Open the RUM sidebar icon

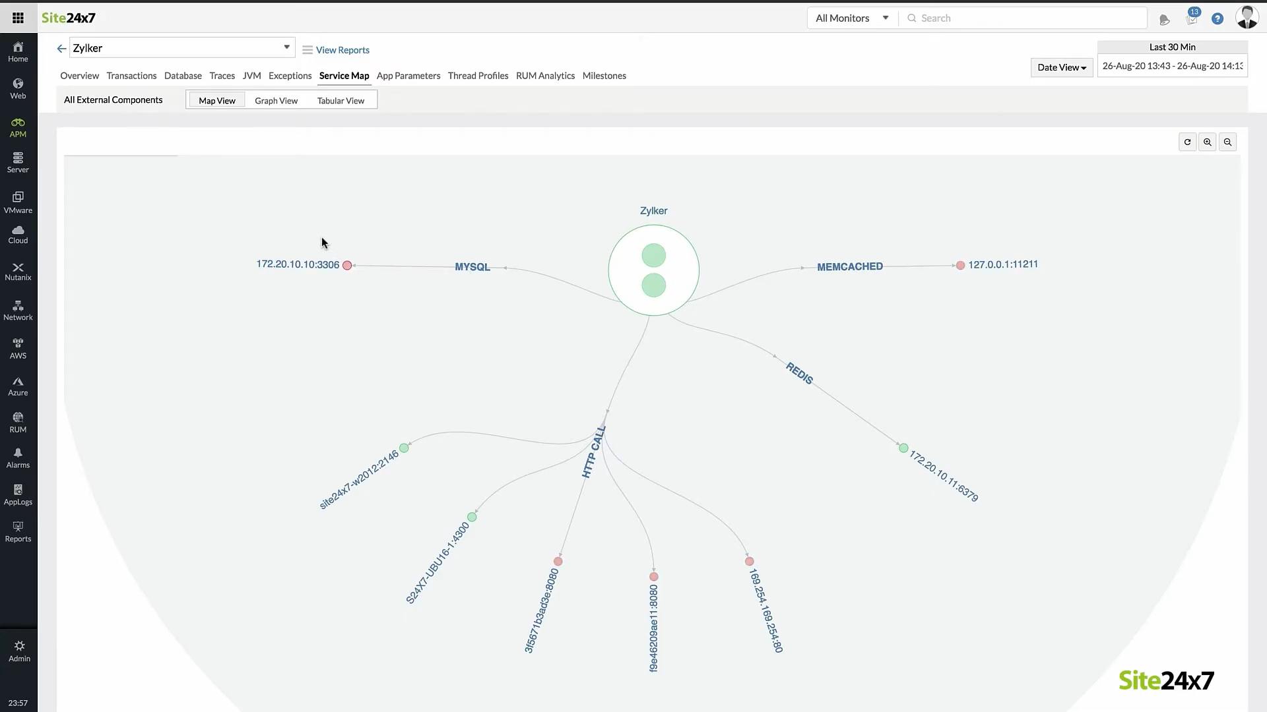click(x=18, y=423)
